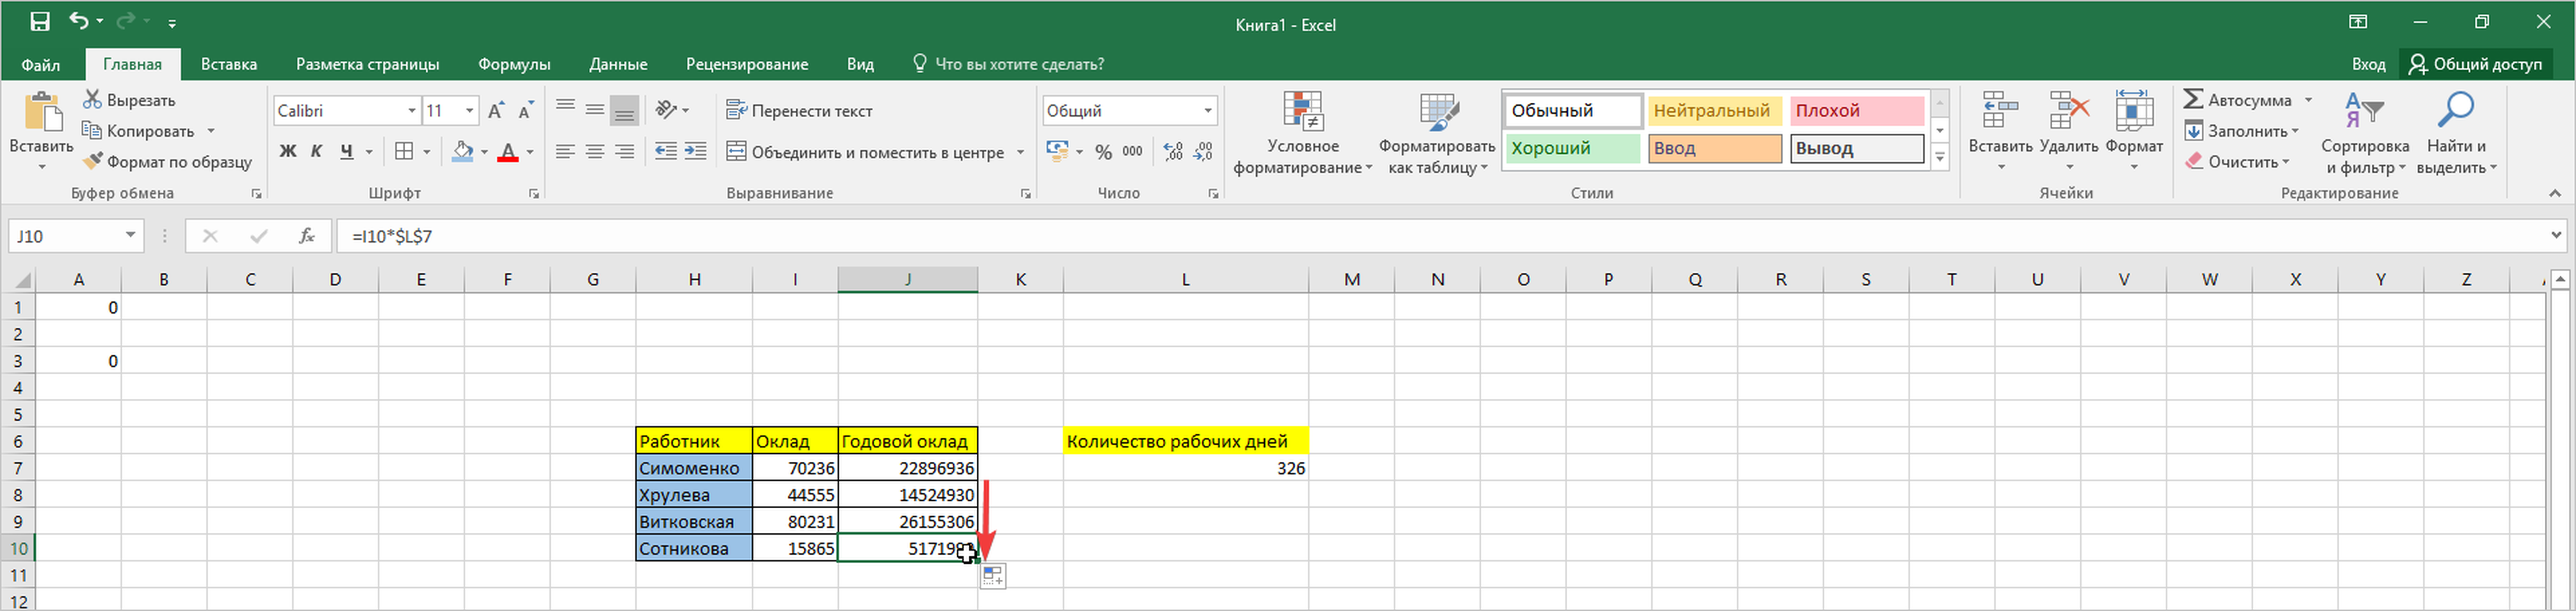
Task: Open the font name Calibri dropdown
Action: (x=411, y=111)
